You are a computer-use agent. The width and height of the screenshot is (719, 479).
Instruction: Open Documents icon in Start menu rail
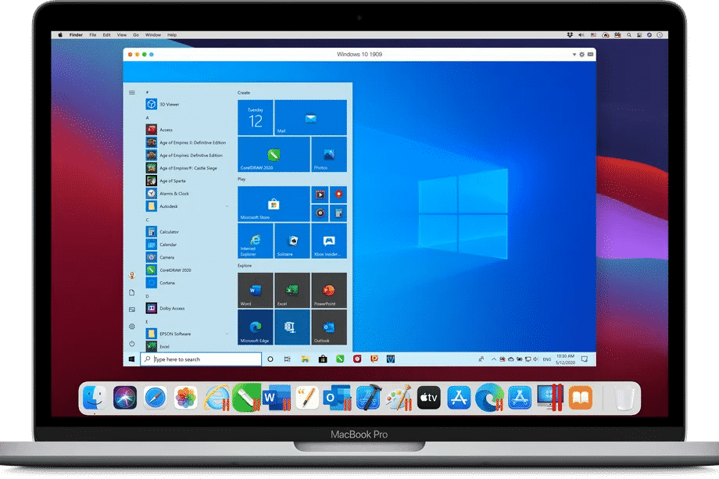coord(132,292)
